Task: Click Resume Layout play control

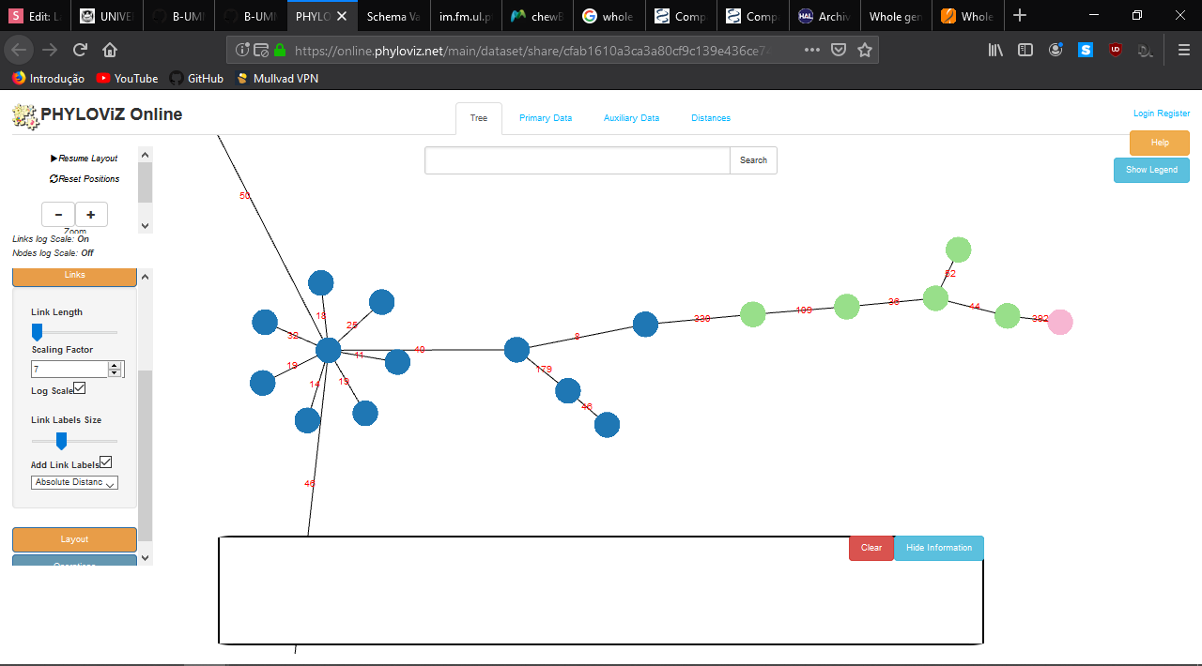Action: tap(84, 159)
